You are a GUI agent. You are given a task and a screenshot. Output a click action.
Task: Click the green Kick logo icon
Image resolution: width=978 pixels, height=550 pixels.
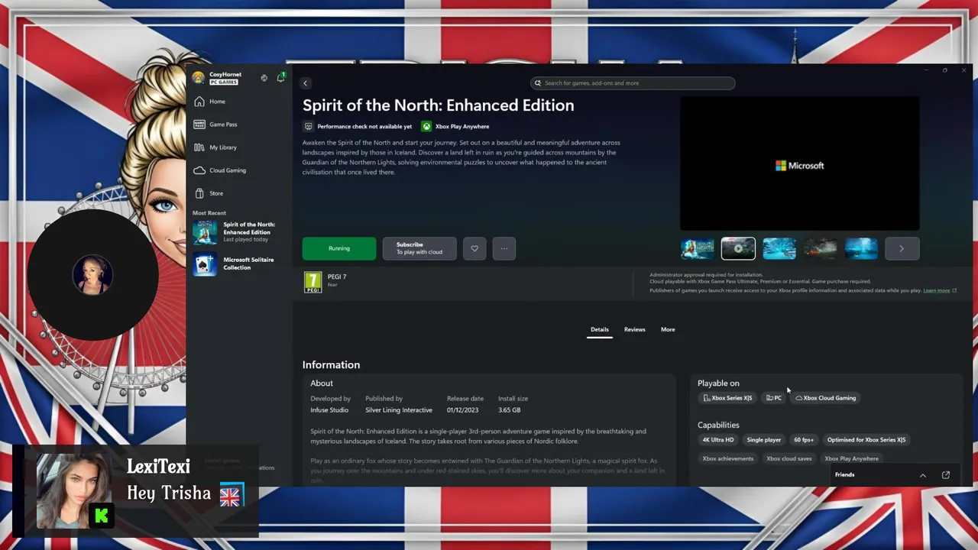click(x=102, y=516)
